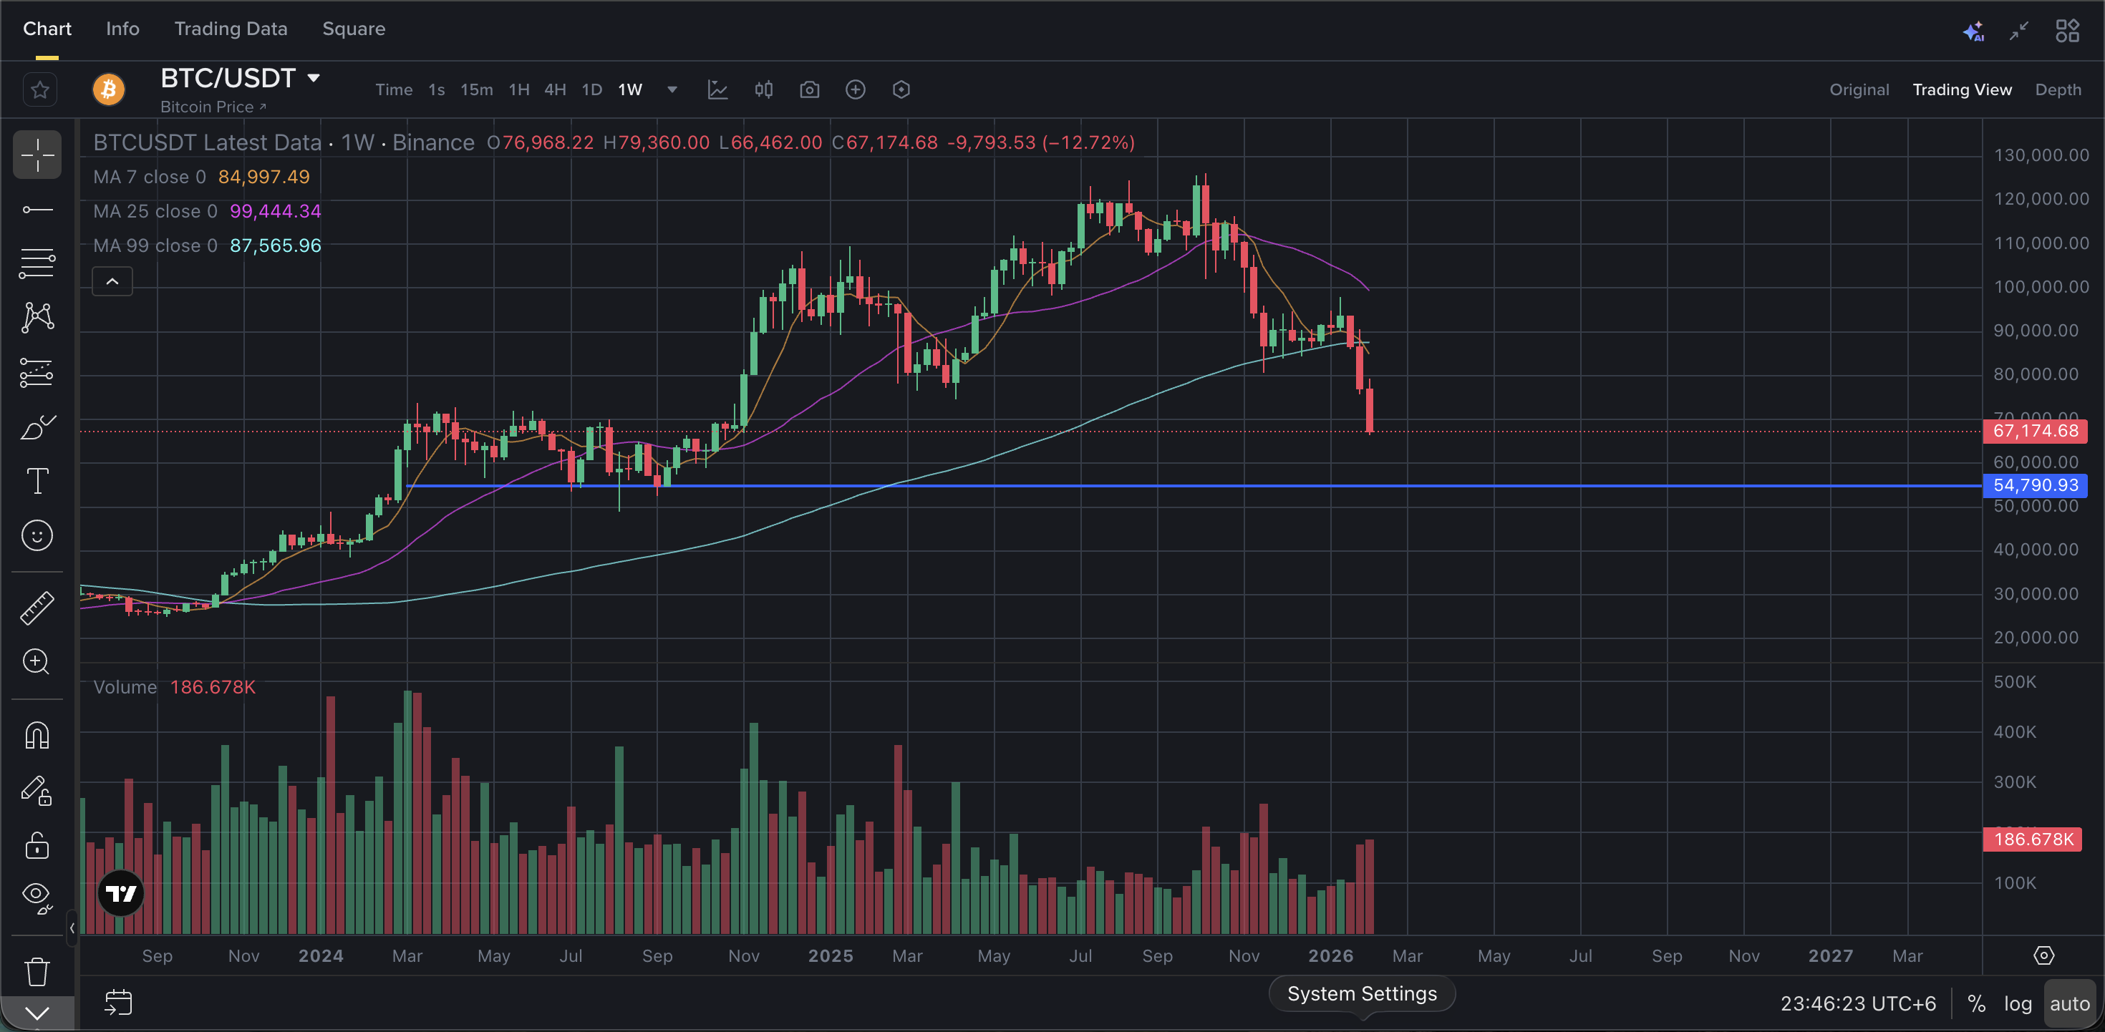Expand the more time intervals dropdown
This screenshot has height=1032, width=2105.
[672, 90]
